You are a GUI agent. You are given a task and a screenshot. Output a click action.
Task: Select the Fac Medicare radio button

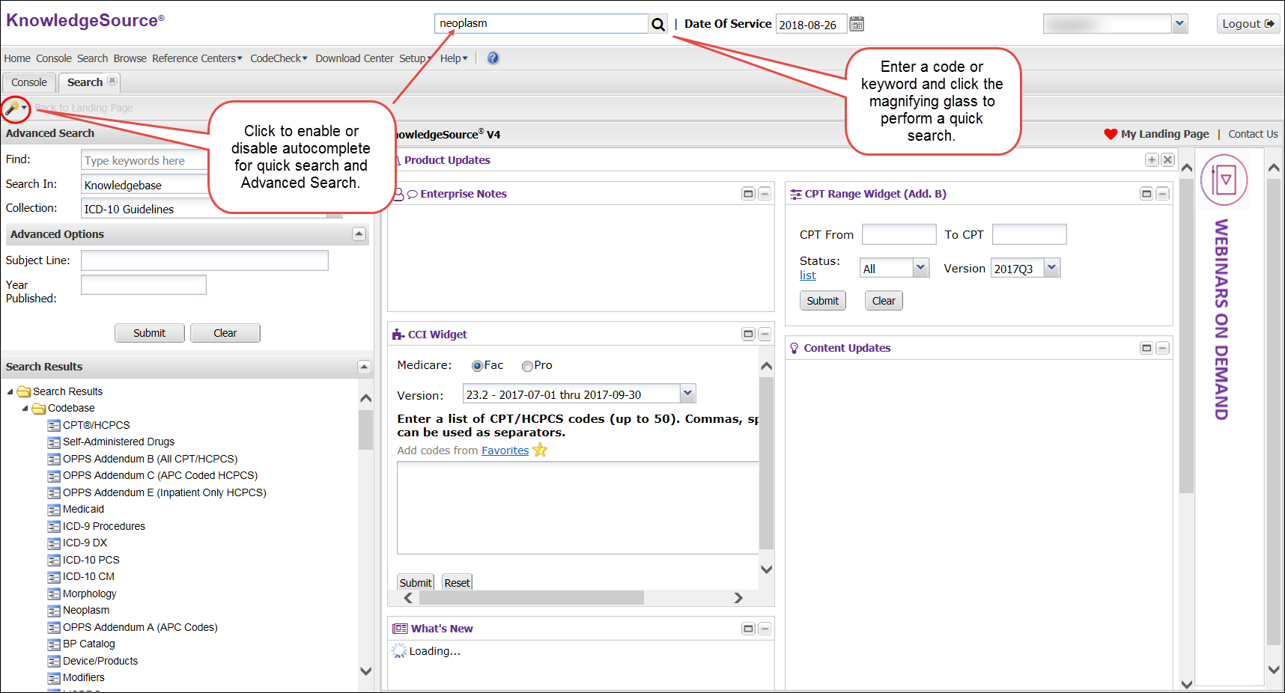[477, 366]
